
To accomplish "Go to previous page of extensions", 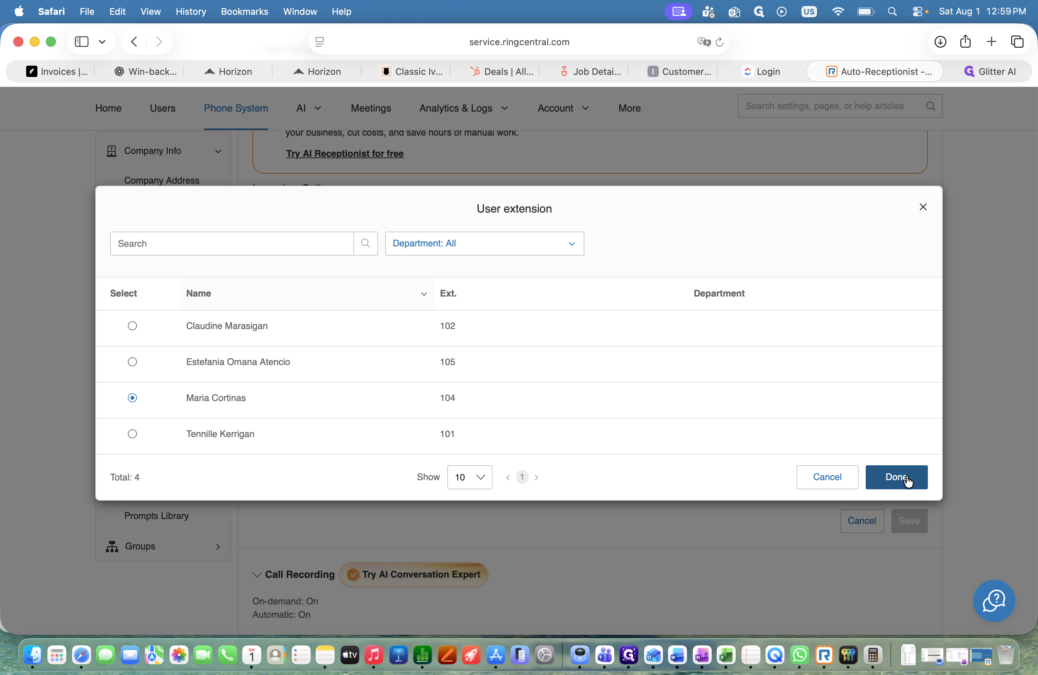I will pyautogui.click(x=508, y=477).
